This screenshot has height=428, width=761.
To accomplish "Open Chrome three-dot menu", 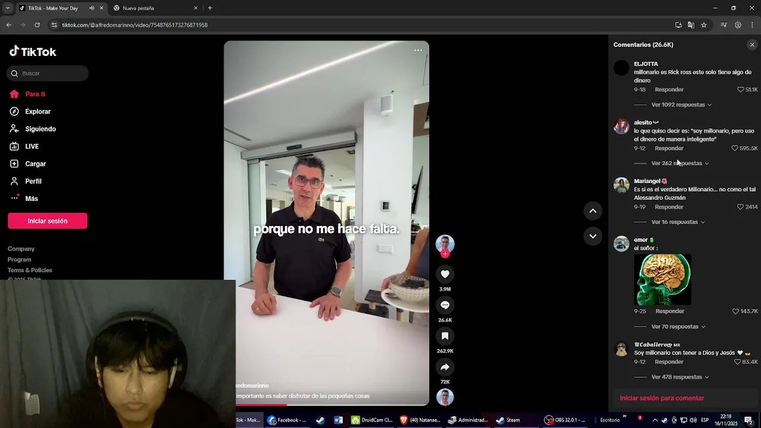I will [x=753, y=25].
